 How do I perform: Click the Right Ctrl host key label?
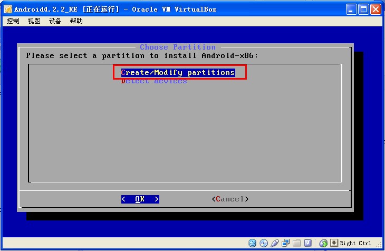tap(355, 243)
